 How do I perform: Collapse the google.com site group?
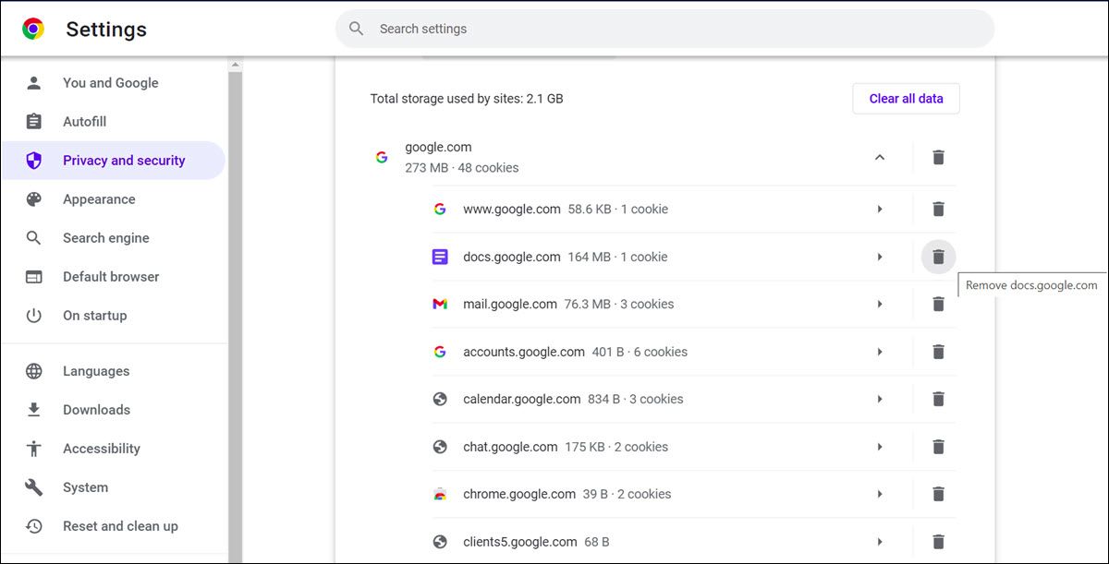(x=879, y=157)
